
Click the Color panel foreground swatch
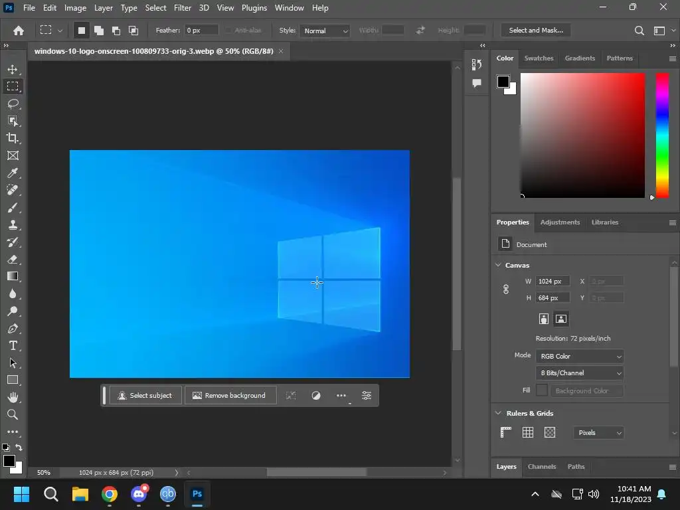503,82
